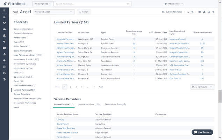Click the Follow button
The image size is (222, 140).
click(x=84, y=12)
